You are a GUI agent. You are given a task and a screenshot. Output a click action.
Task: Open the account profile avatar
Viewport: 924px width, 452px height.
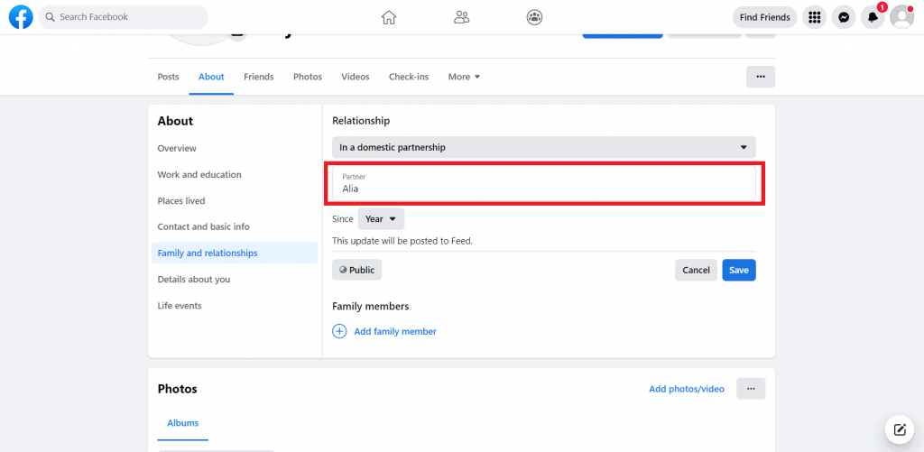click(901, 17)
